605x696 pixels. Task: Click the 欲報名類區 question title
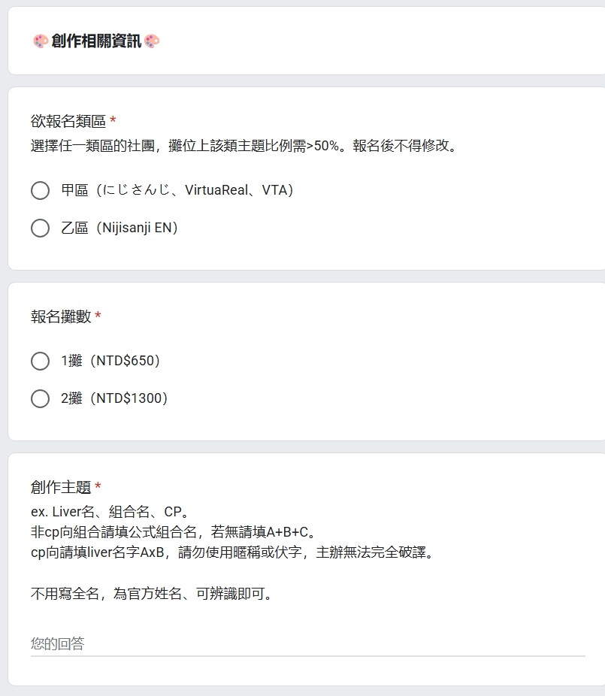(68, 121)
